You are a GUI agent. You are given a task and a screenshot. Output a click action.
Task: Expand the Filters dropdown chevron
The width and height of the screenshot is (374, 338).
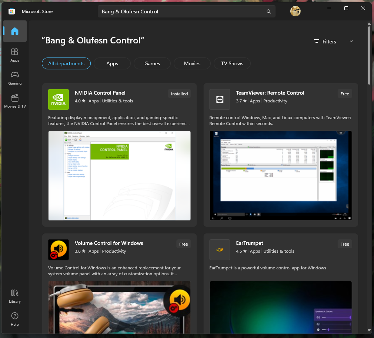(351, 41)
